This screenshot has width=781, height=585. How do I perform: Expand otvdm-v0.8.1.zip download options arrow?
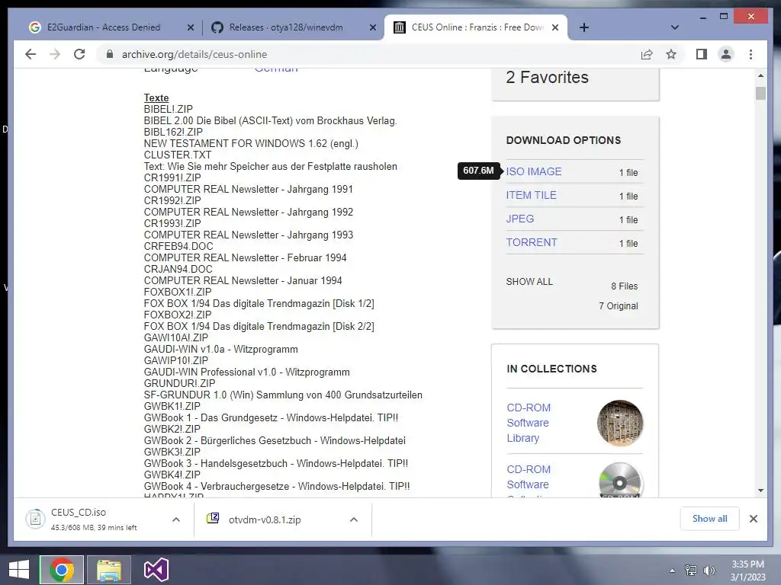(354, 519)
